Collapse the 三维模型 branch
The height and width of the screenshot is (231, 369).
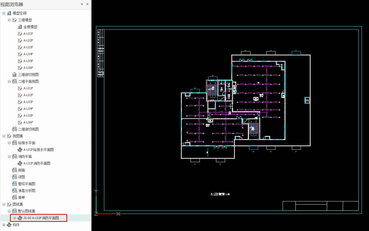point(9,20)
